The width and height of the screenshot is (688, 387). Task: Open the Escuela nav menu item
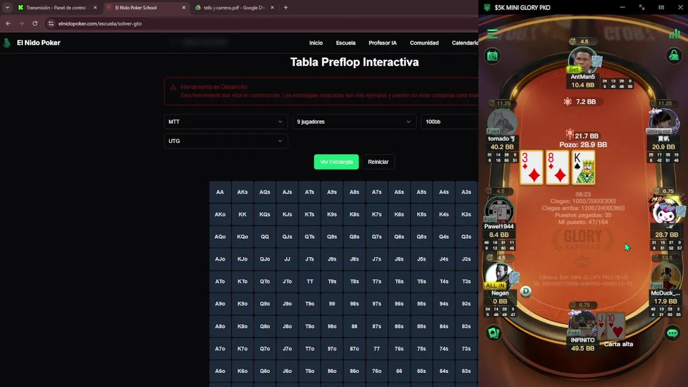[x=346, y=43]
